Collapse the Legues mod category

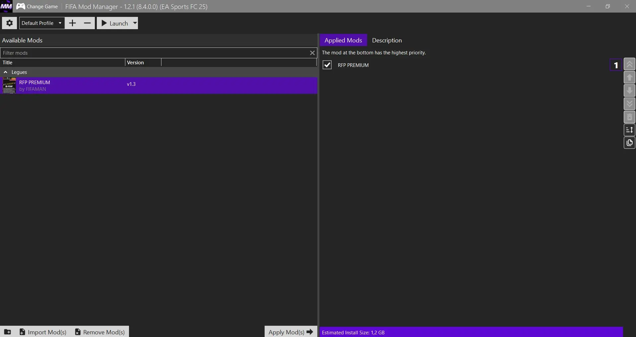pos(6,72)
